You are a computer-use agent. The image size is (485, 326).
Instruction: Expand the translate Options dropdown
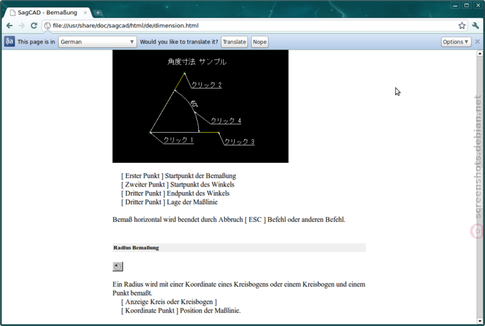click(x=456, y=42)
